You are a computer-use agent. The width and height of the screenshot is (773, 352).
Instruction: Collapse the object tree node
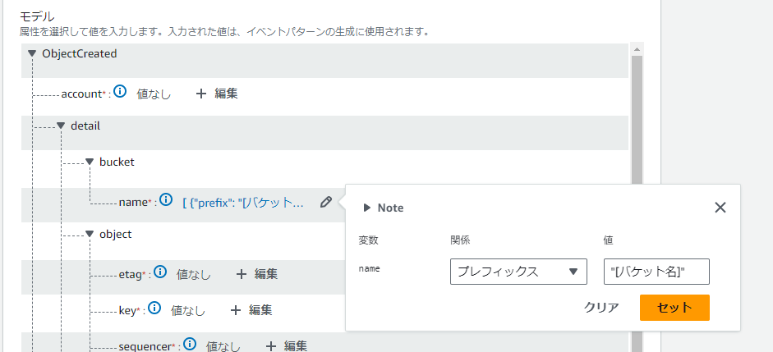(x=90, y=235)
